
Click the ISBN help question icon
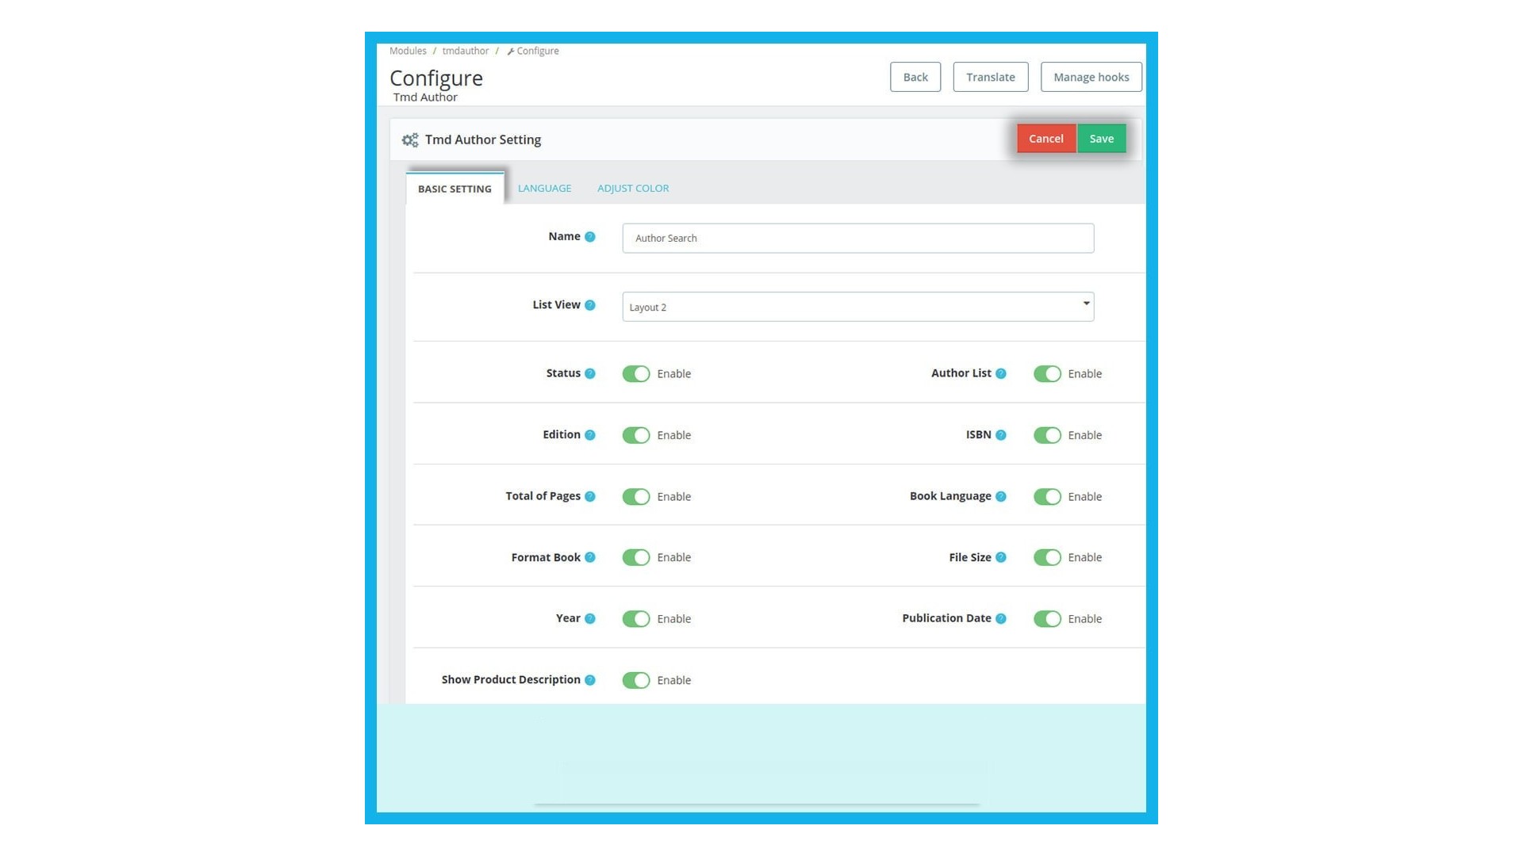[x=1000, y=435]
